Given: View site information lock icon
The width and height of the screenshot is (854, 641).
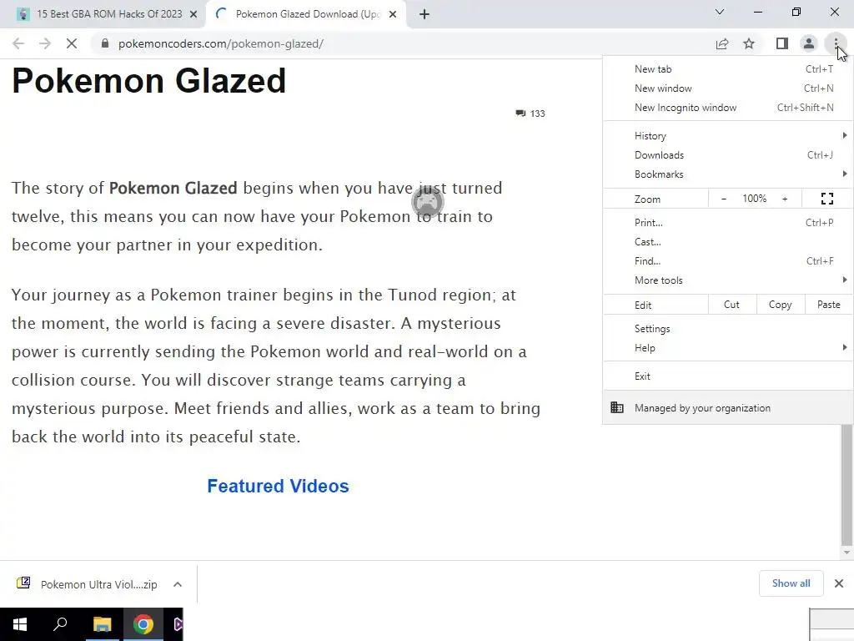Looking at the screenshot, I should (x=104, y=43).
